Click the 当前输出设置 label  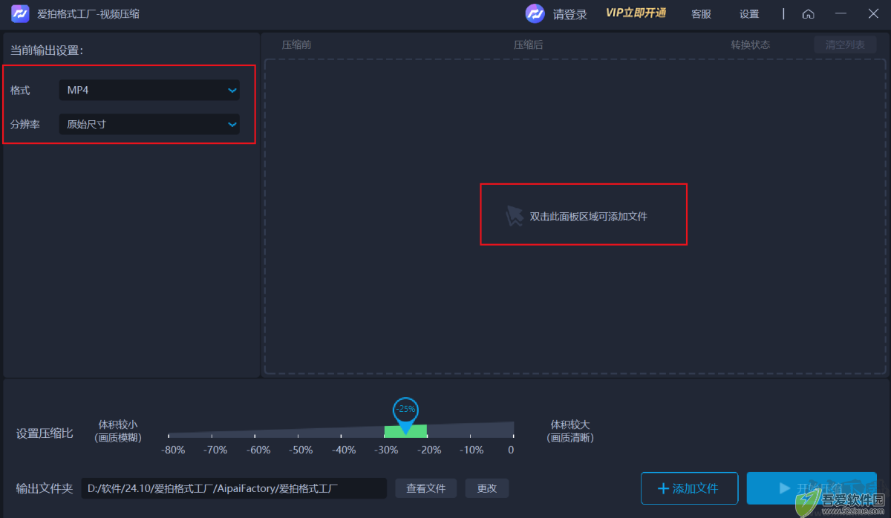(47, 50)
